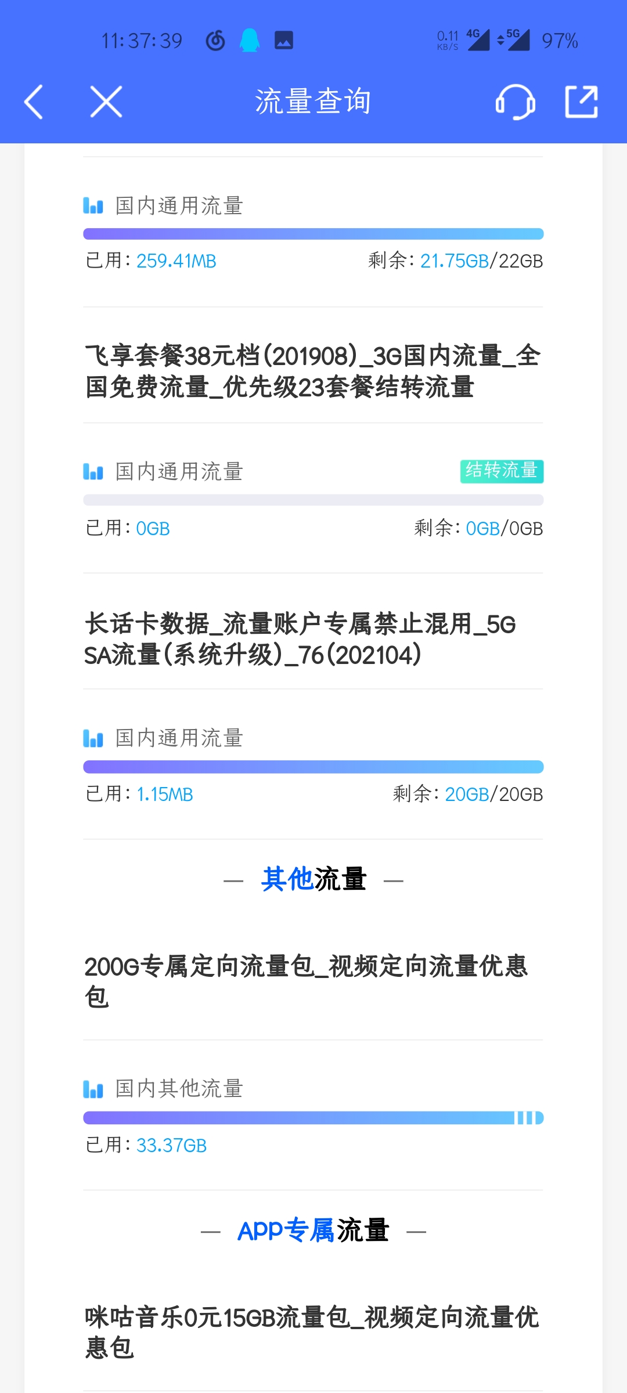Tap the share icon in header

coord(581,102)
